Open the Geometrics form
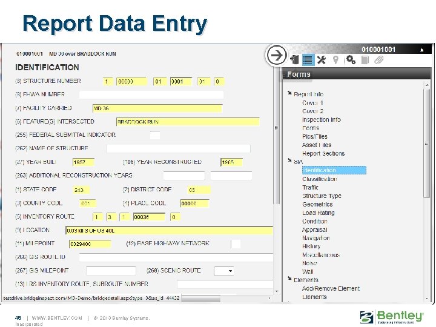This screenshot has height=327, width=436. click(x=317, y=205)
